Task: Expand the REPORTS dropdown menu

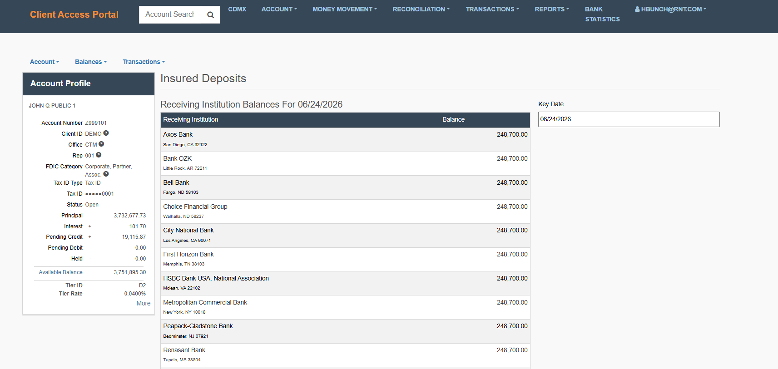Action: click(x=552, y=9)
